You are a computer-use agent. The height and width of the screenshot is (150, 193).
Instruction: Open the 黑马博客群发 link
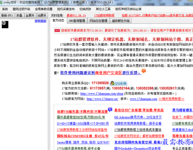pyautogui.click(x=183, y=110)
